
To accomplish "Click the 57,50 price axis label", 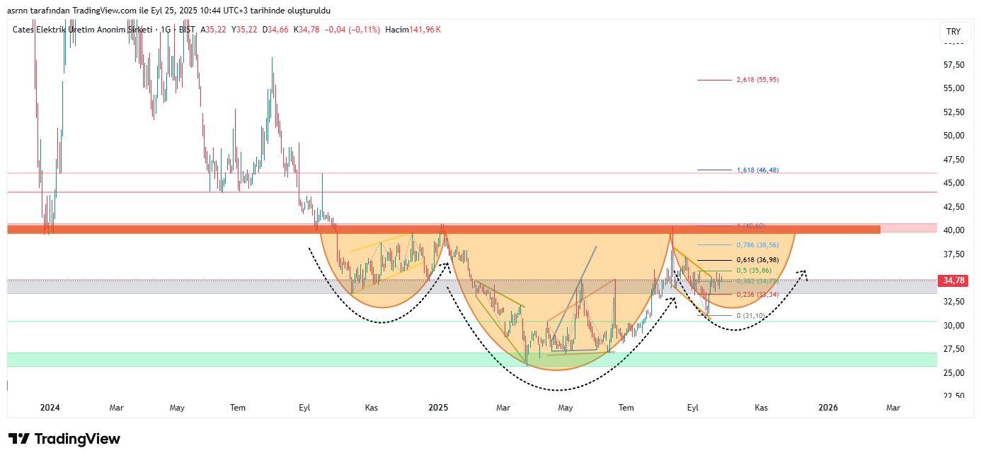I will tap(954, 65).
